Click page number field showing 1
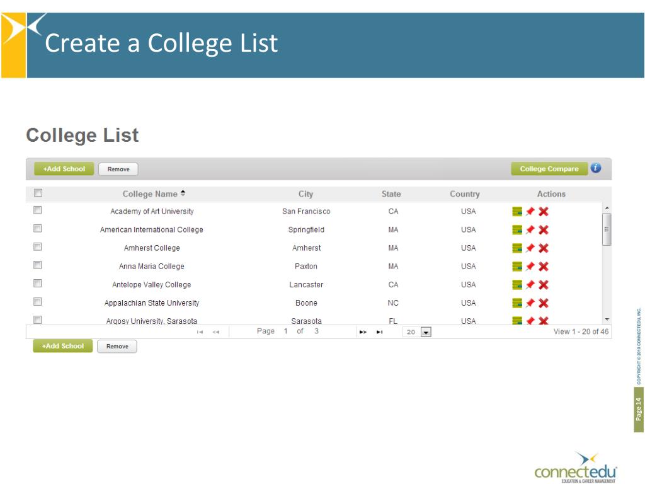Image resolution: width=645 pixels, height=484 pixels. point(285,331)
